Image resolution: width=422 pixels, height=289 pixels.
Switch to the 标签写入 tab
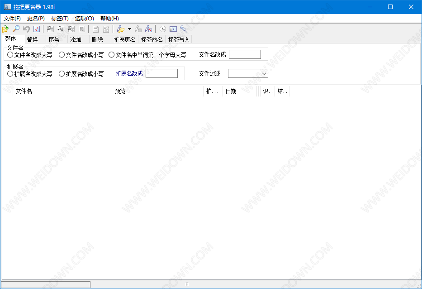pos(179,39)
